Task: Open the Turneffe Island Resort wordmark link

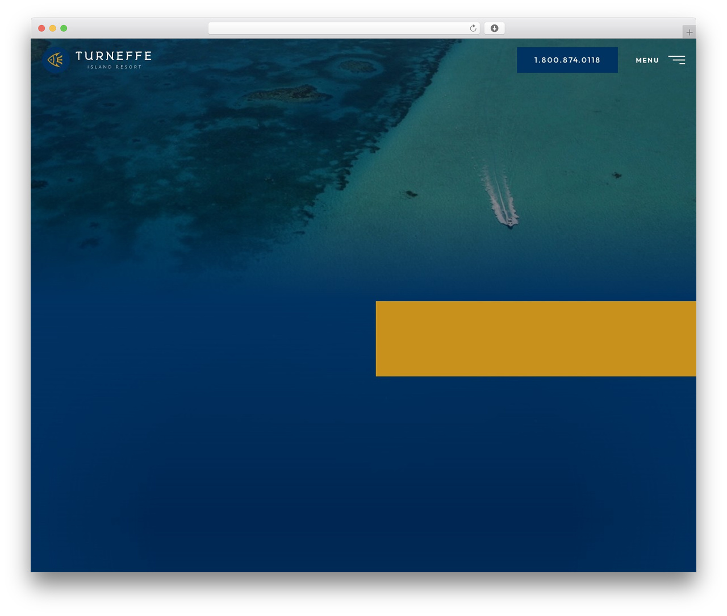Action: pyautogui.click(x=114, y=60)
